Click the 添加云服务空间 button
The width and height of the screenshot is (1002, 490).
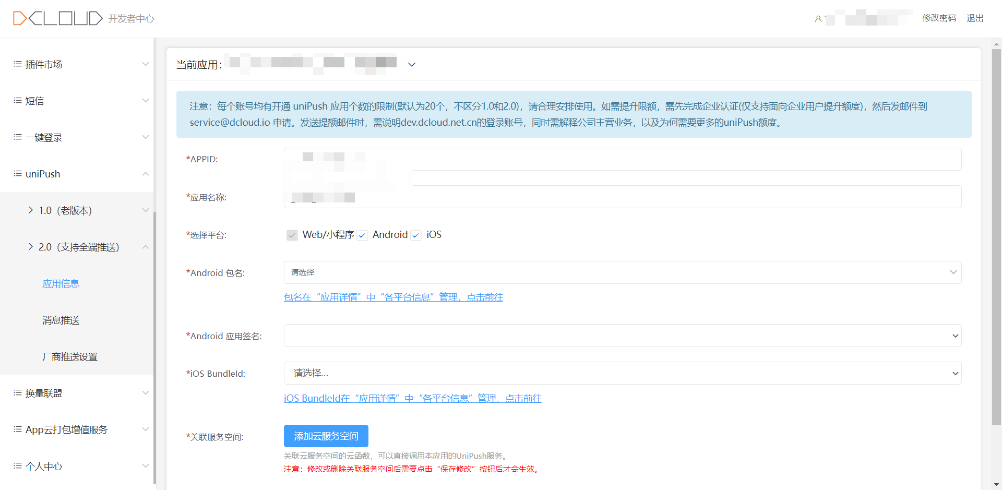click(326, 436)
